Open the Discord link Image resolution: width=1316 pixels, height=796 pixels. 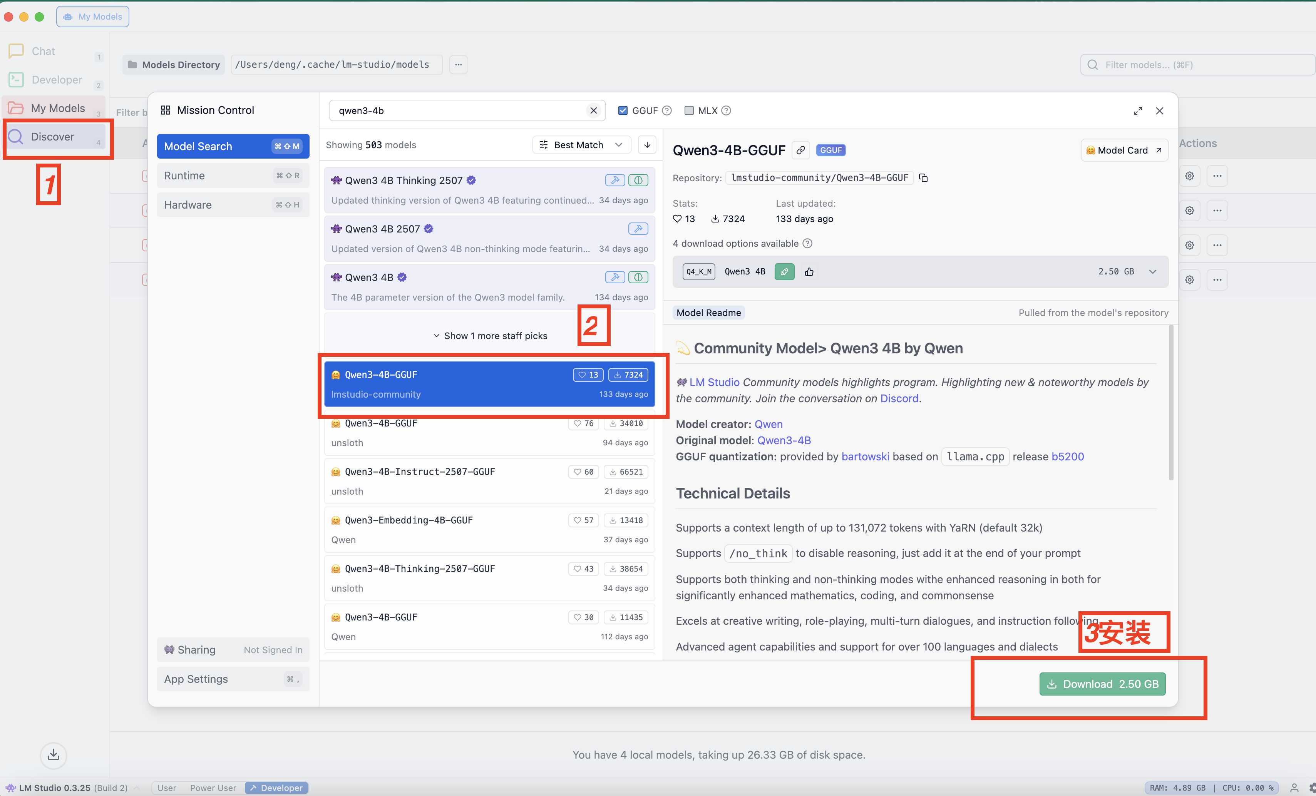tap(899, 398)
